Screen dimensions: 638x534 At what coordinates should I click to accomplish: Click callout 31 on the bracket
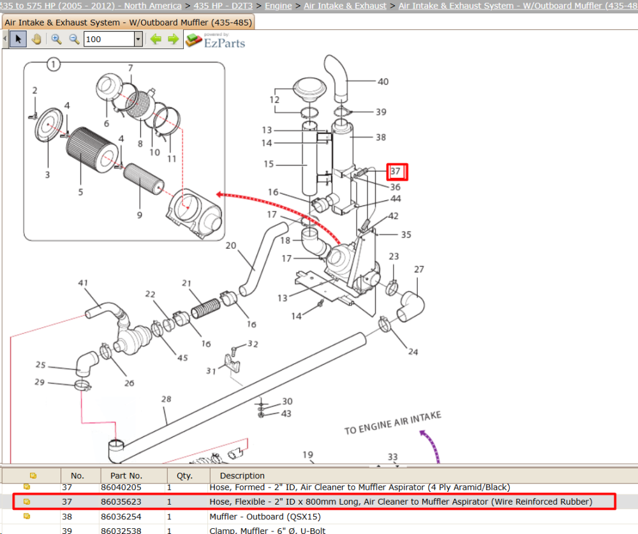tap(211, 371)
